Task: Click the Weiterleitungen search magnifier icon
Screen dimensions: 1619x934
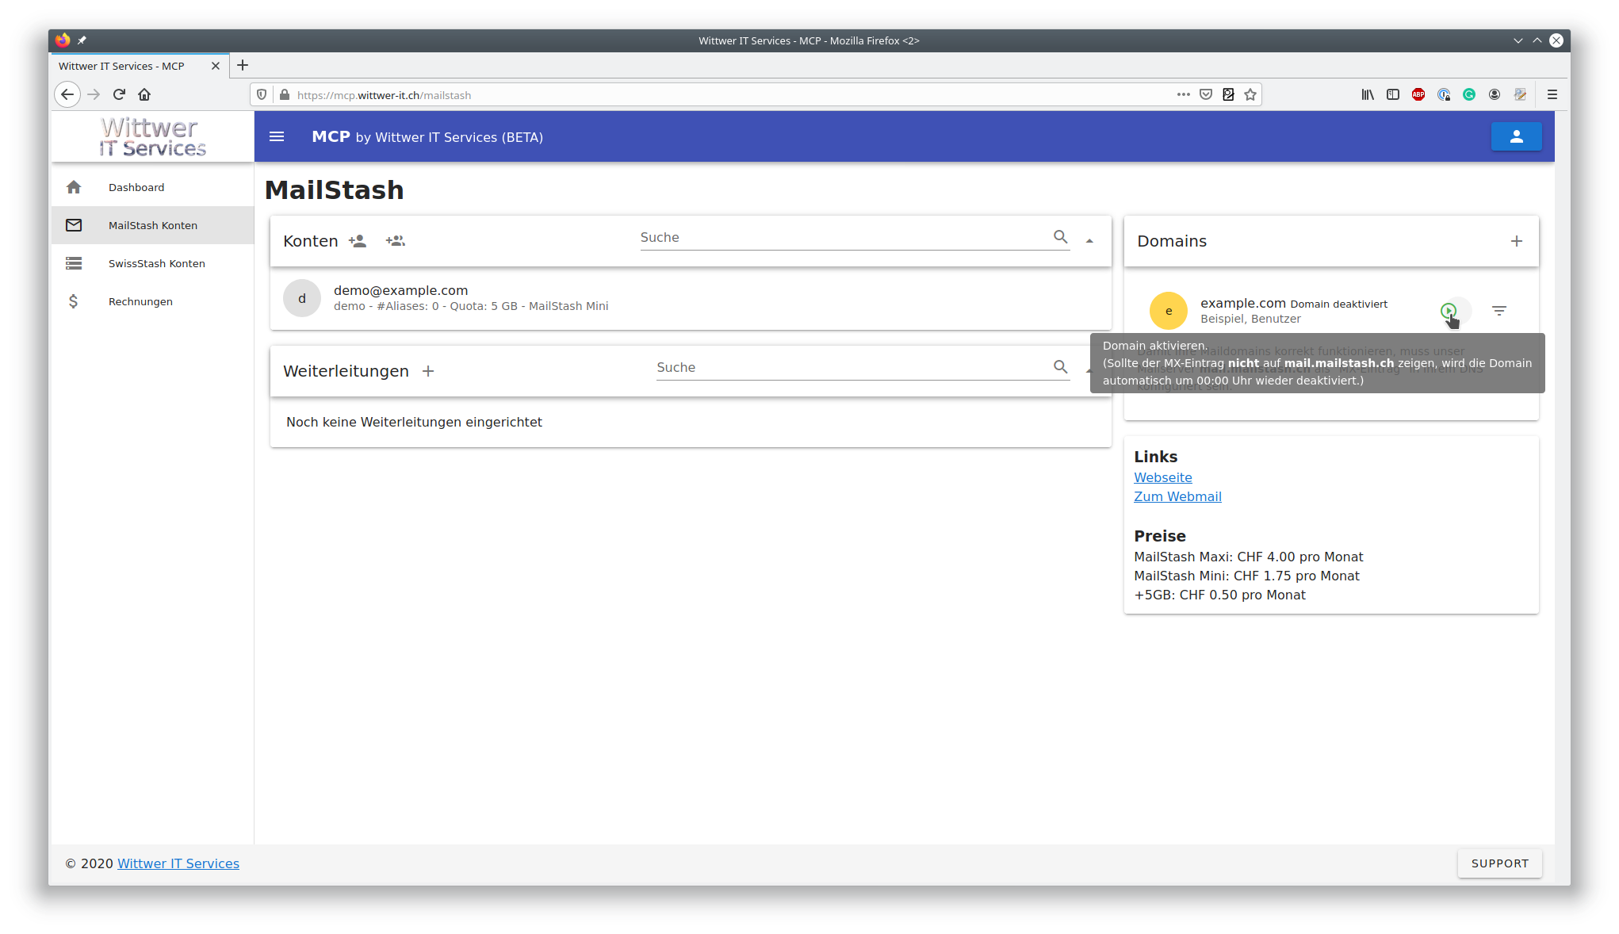Action: pos(1060,367)
